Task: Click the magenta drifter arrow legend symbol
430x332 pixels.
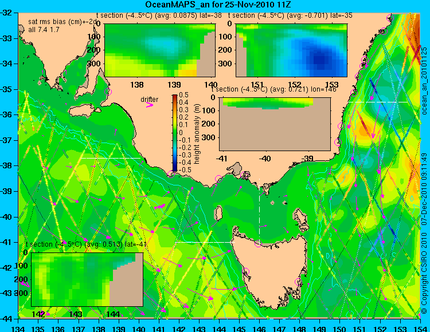Action: coord(150,105)
